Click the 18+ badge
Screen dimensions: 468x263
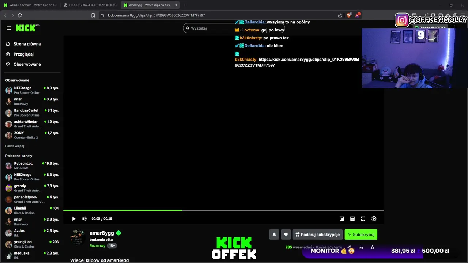[112, 246]
